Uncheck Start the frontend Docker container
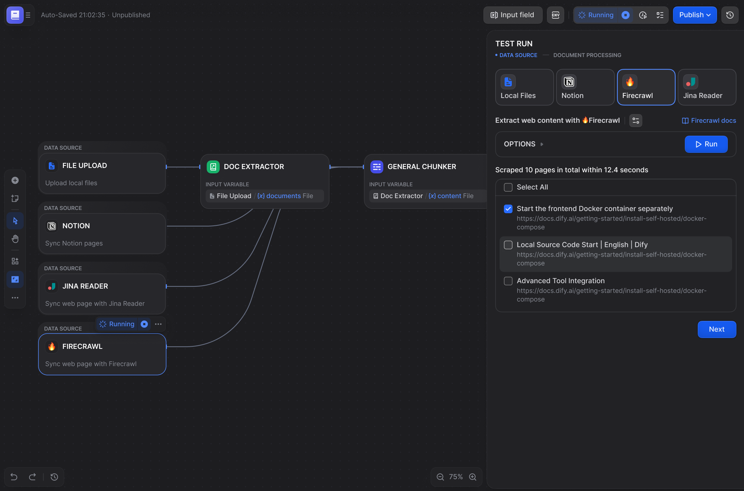This screenshot has height=491, width=744. coord(508,209)
